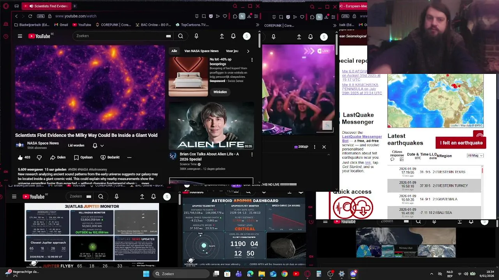Expand hidden bookmarks with double chevron

point(257,25)
